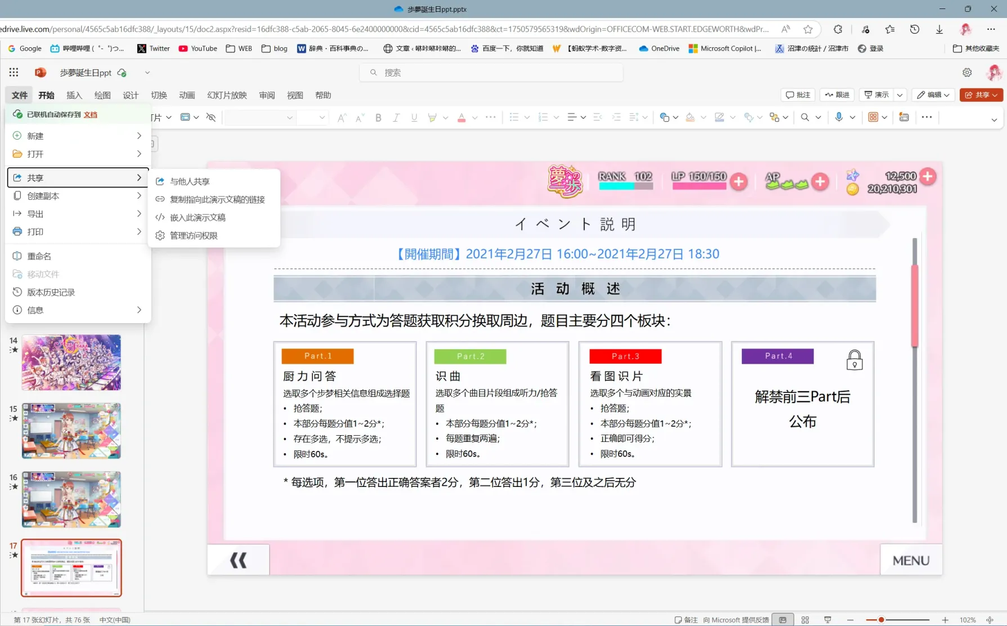Select 导出 in file menu
The height and width of the screenshot is (626, 1007).
[x=78, y=214]
